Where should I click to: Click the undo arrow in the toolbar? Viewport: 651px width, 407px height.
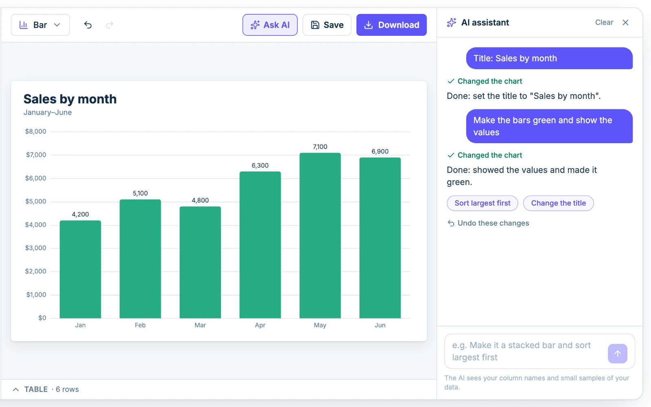88,25
